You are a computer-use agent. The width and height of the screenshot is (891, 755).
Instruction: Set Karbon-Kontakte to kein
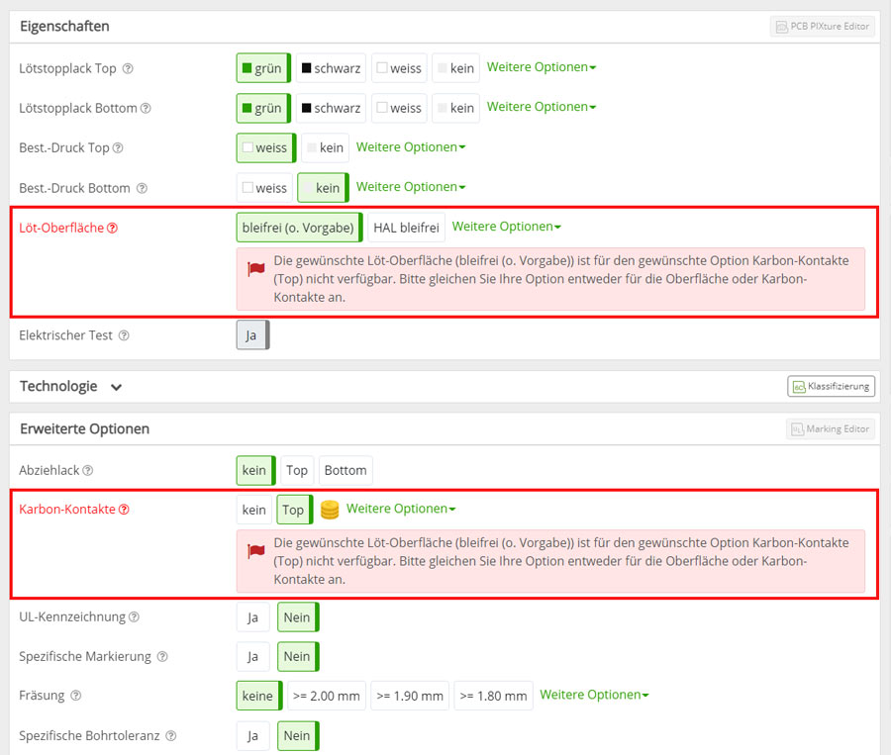(x=254, y=510)
